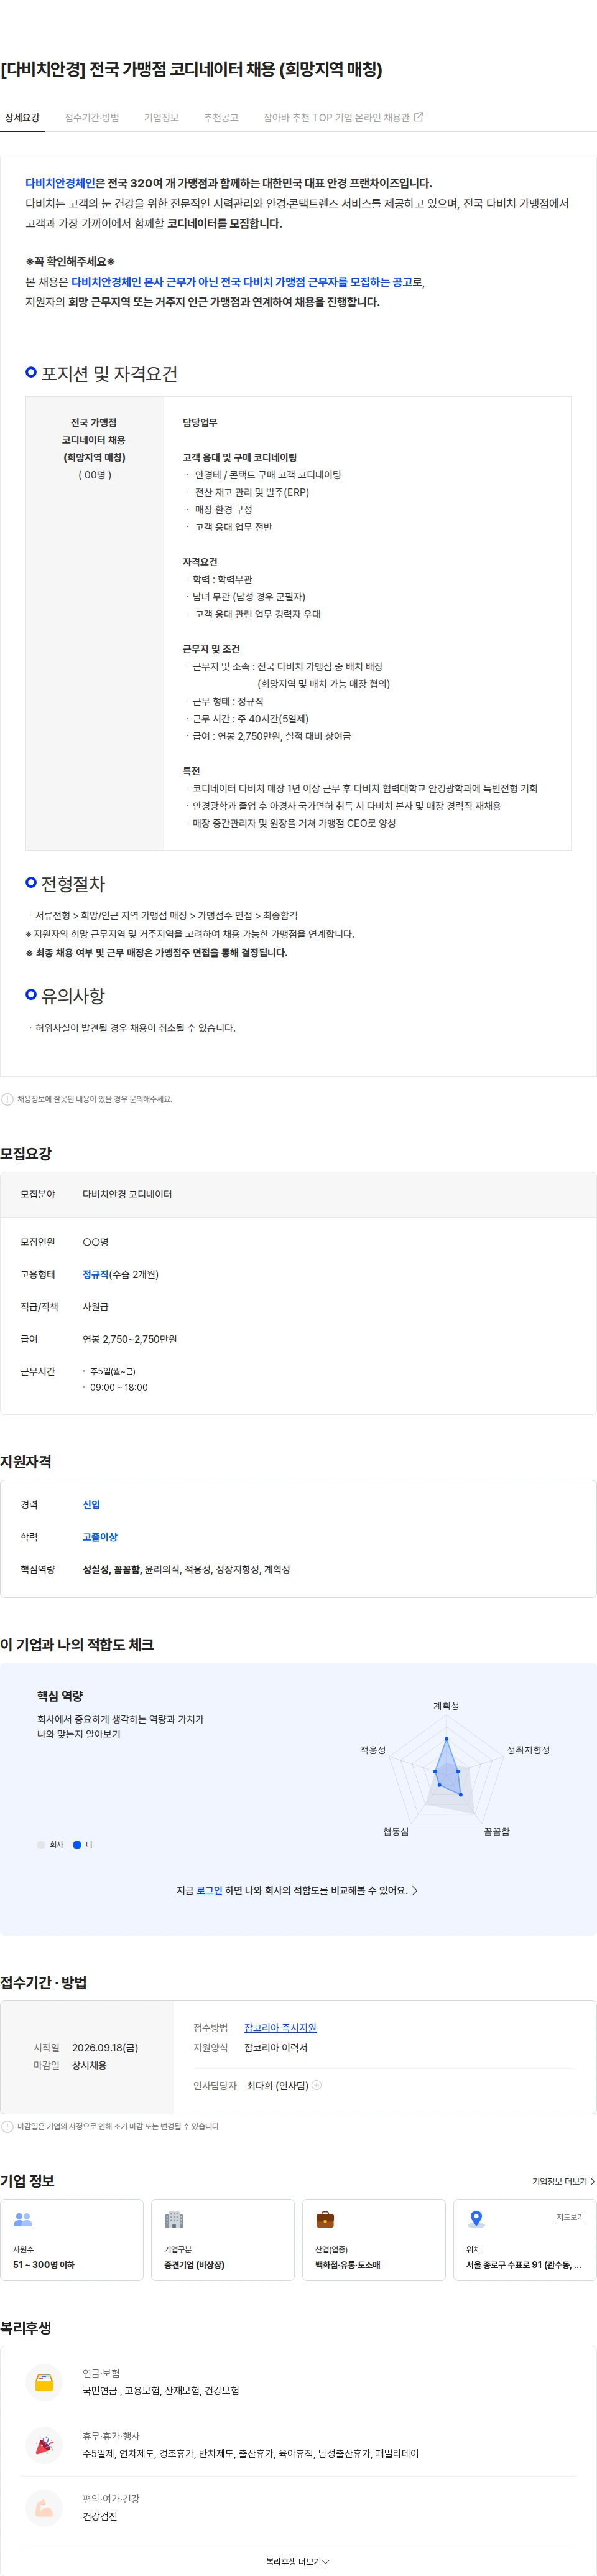Screen dimensions: 597x2576
Task: Open 기업정보 더보기
Action: point(563,2181)
